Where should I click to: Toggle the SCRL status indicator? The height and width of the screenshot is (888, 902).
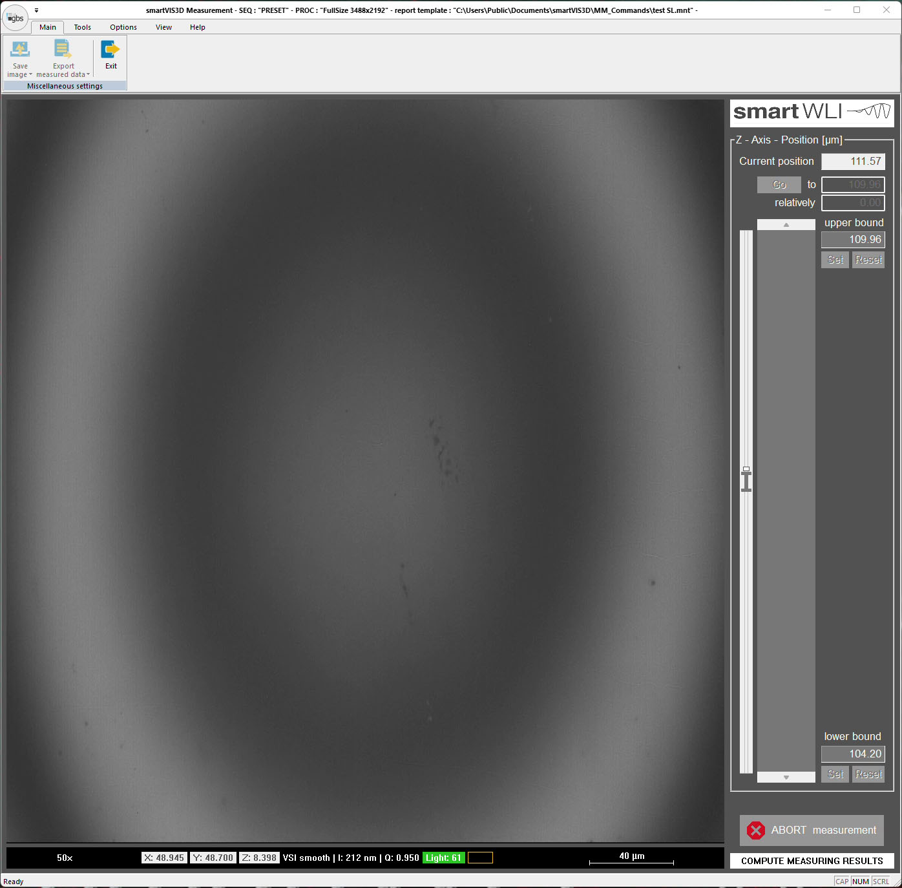point(881,881)
